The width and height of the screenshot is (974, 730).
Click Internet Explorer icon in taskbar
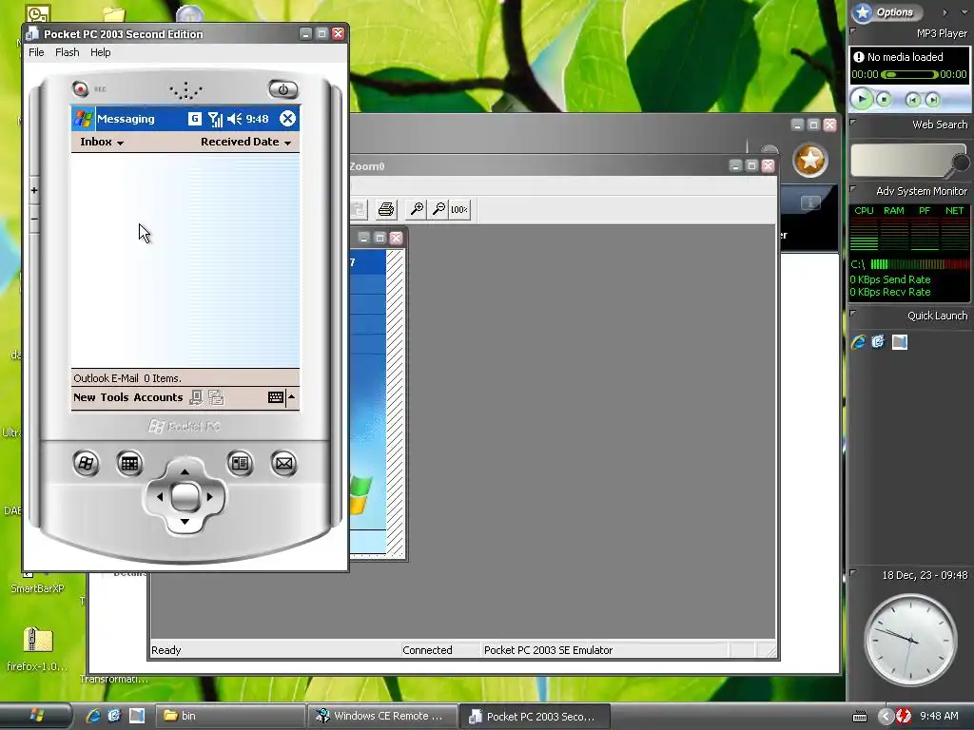pos(93,716)
